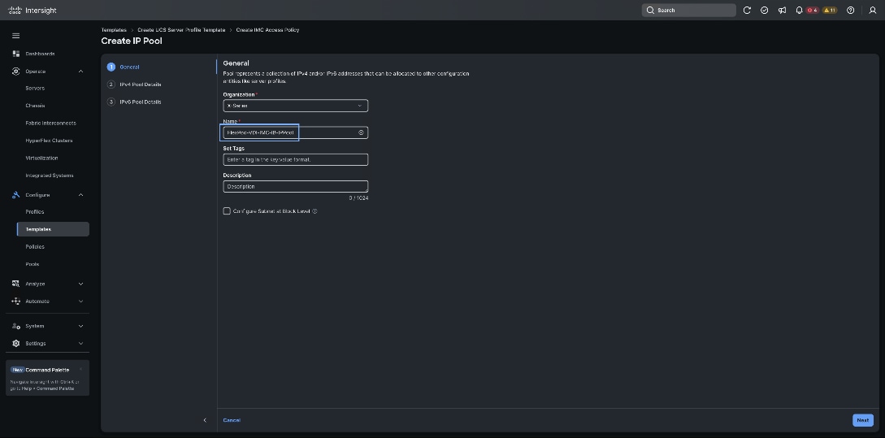This screenshot has width=885, height=438.
Task: Click the Dashboards icon in sidebar
Action: 15,54
